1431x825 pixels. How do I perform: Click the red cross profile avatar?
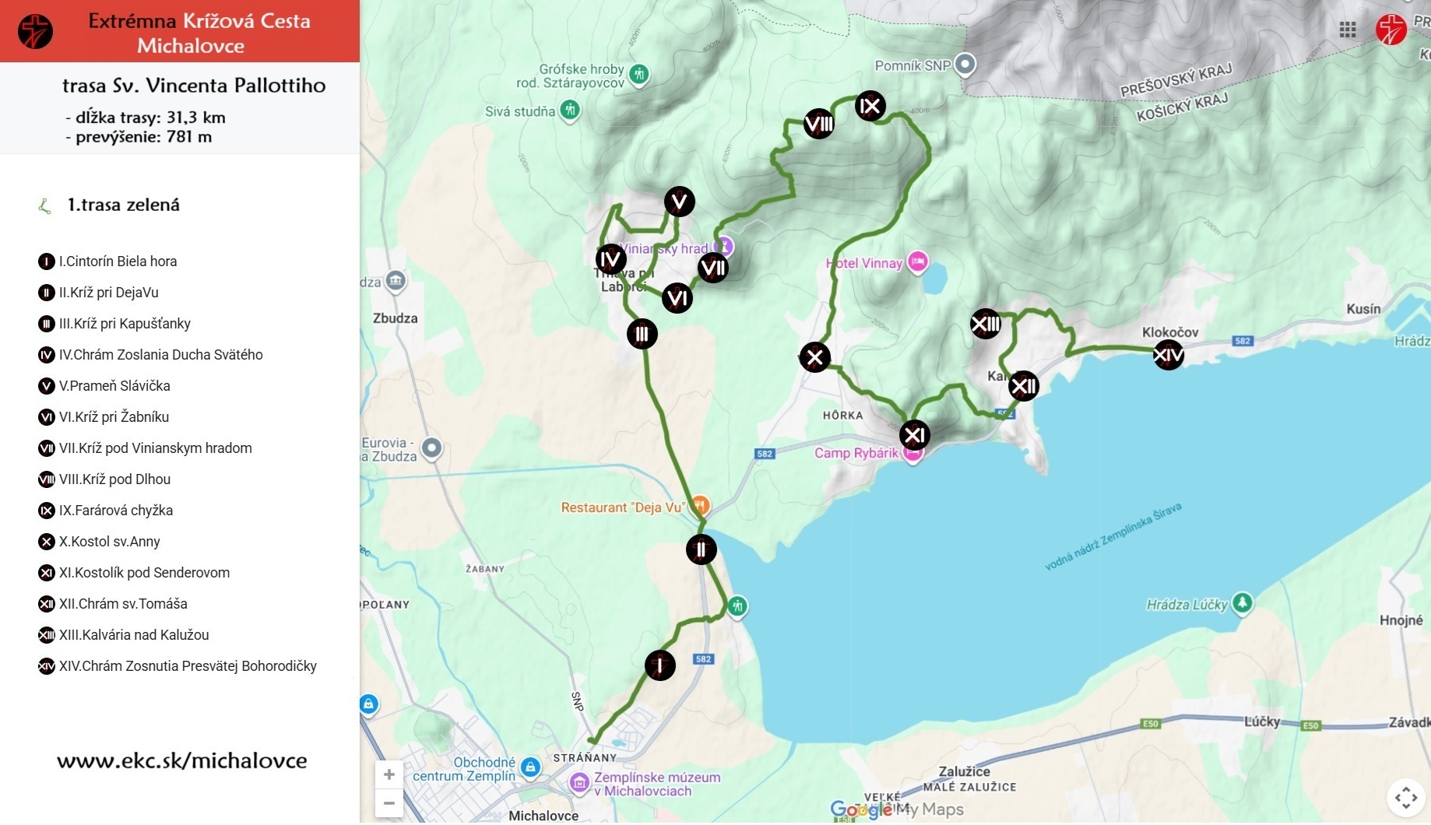coord(1391,30)
